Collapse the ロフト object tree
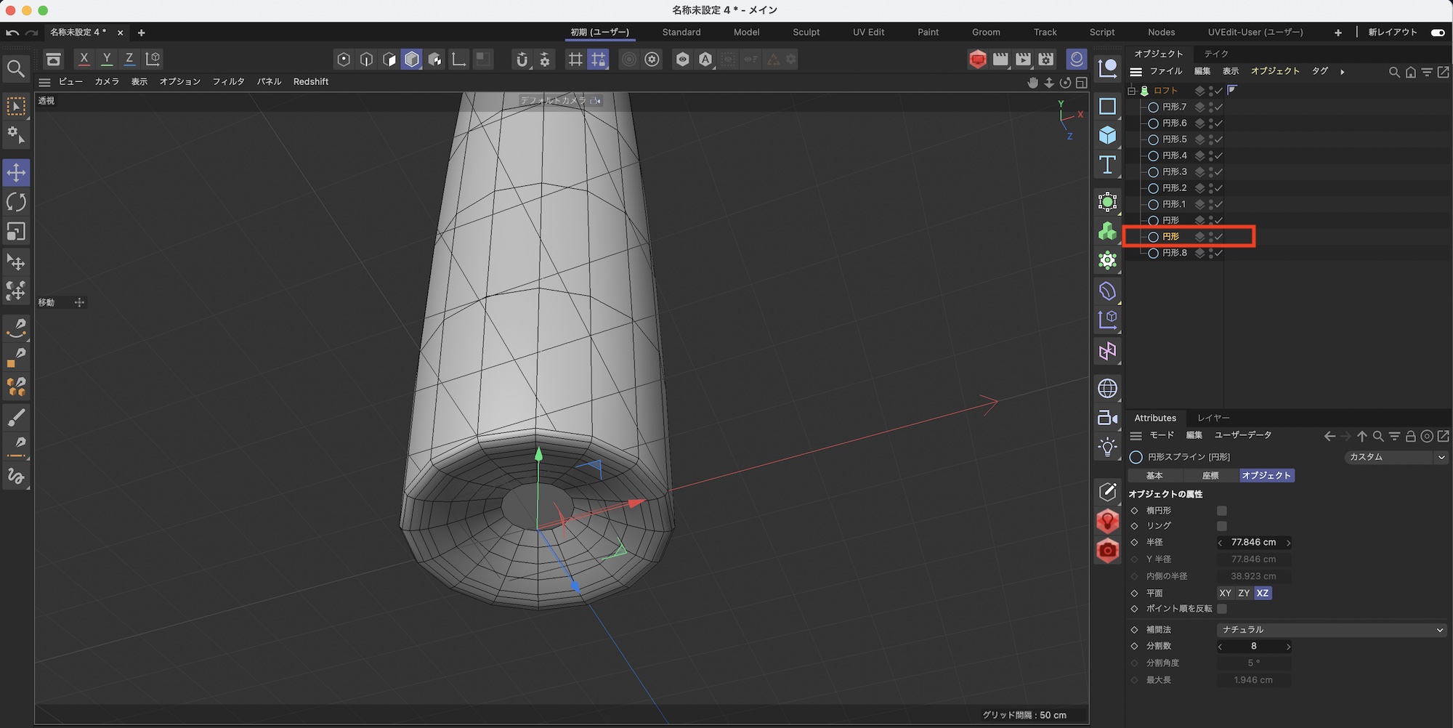This screenshot has width=1453, height=728. [x=1131, y=91]
